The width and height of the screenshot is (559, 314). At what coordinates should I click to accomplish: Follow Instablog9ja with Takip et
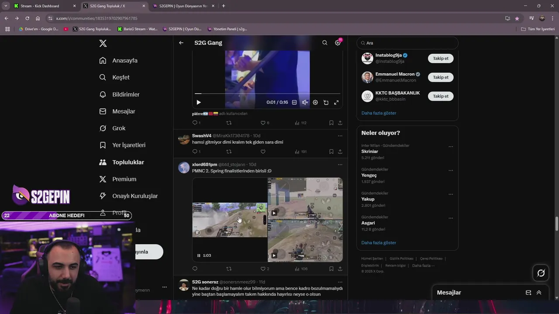pyautogui.click(x=441, y=58)
